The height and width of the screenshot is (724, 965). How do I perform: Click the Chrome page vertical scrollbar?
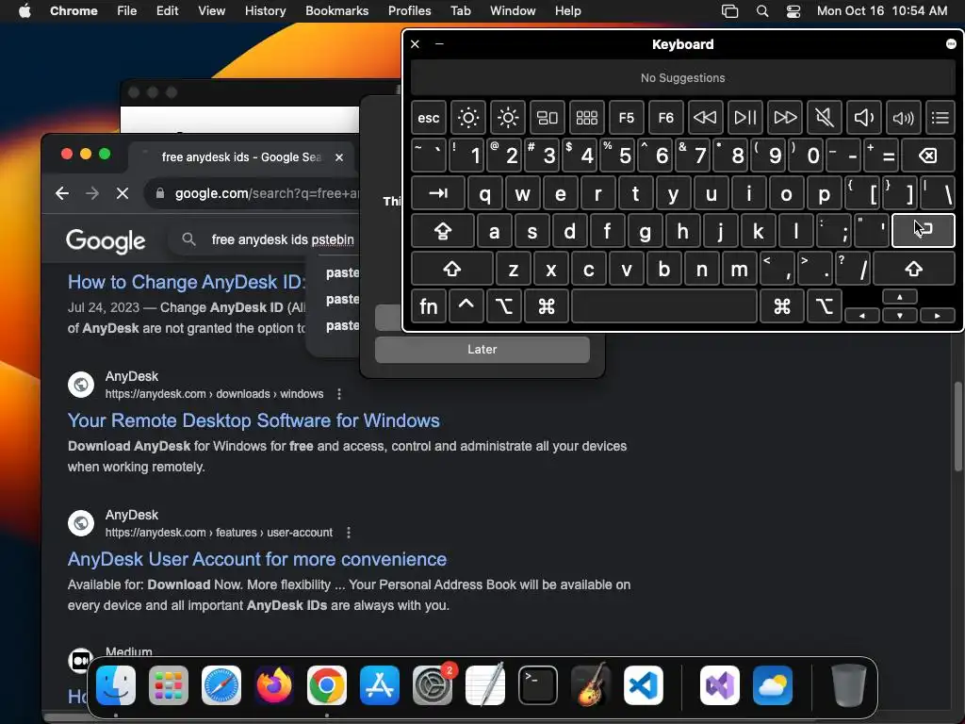(957, 426)
